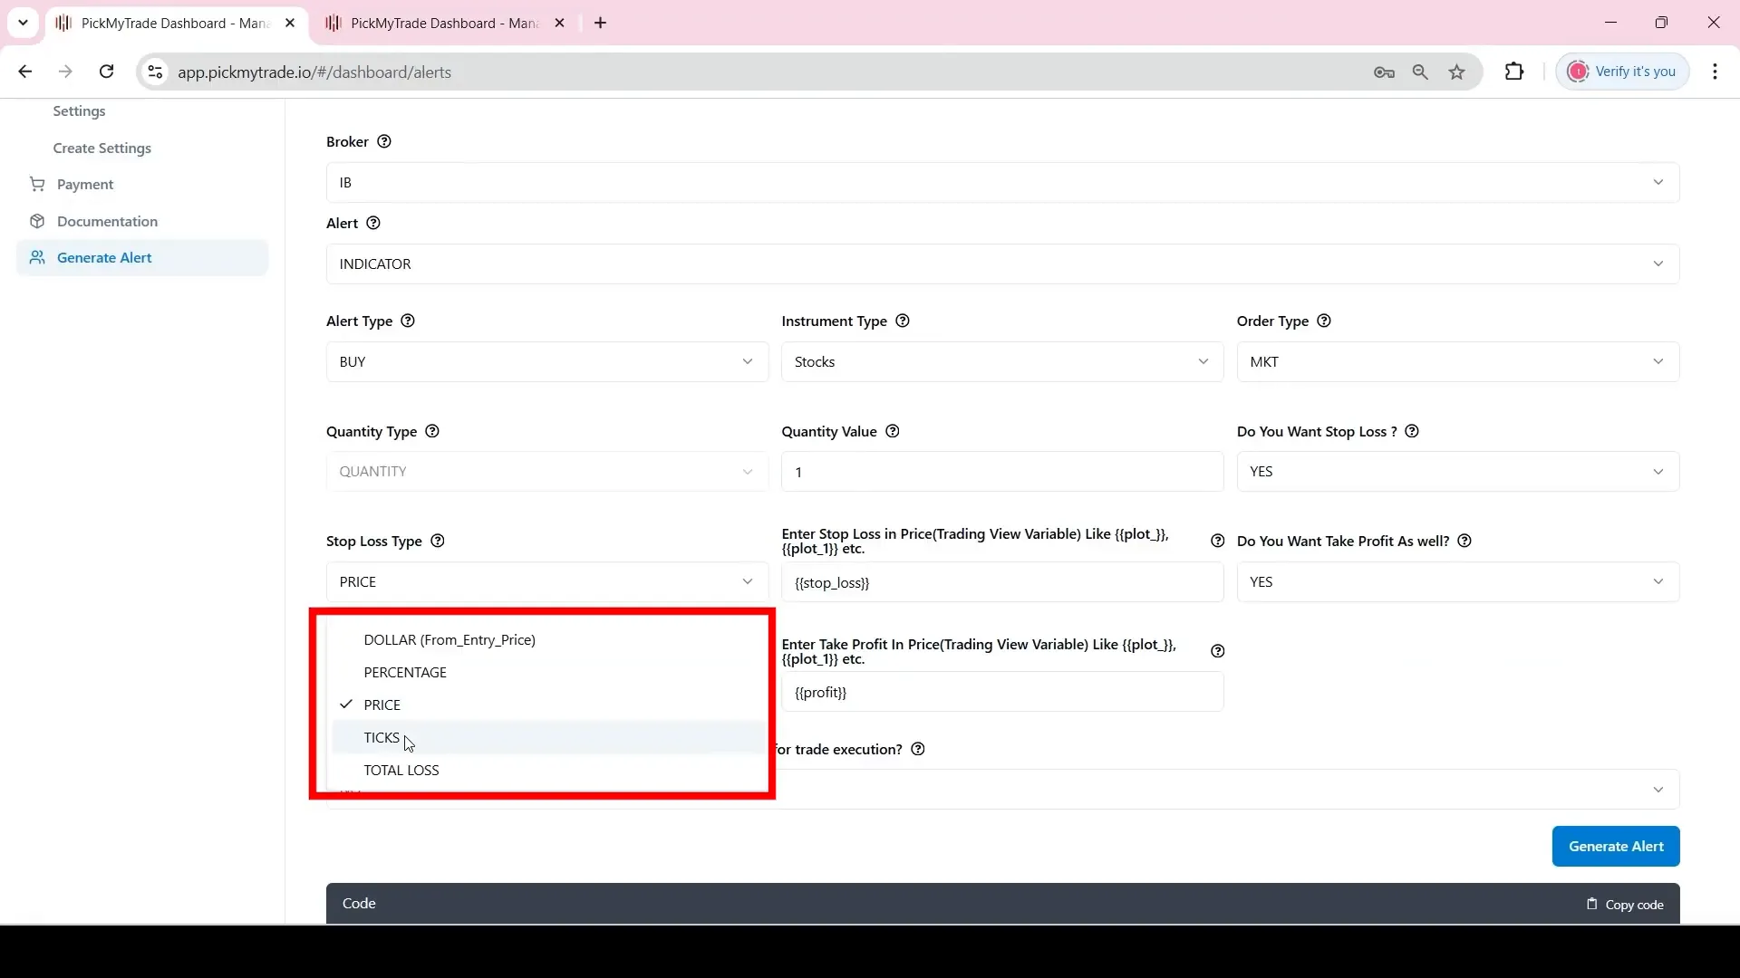Open Generate Alert sidebar item
The width and height of the screenshot is (1740, 978).
[142, 258]
